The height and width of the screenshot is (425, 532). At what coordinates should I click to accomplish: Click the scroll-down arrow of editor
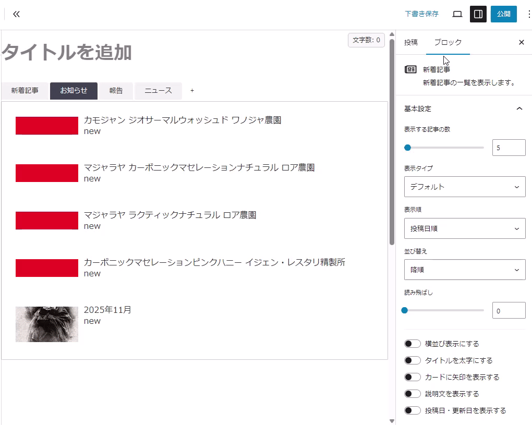(392, 420)
